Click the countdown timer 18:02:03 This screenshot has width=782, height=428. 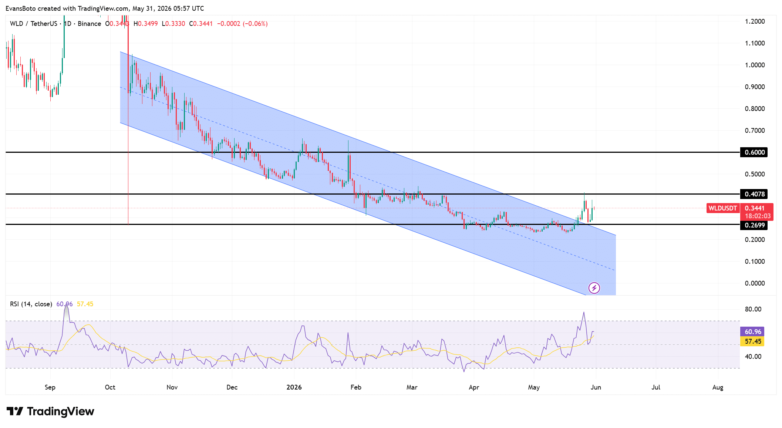758,216
